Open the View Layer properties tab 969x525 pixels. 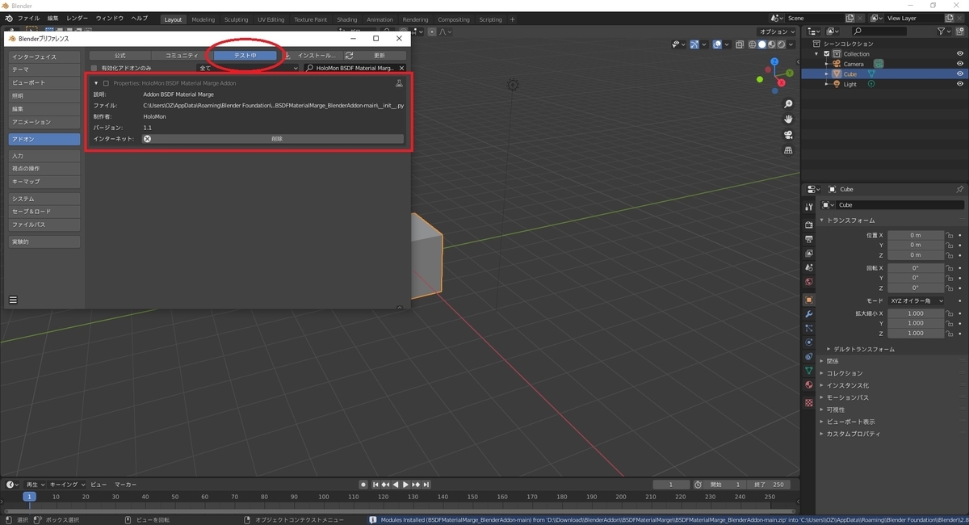808,254
